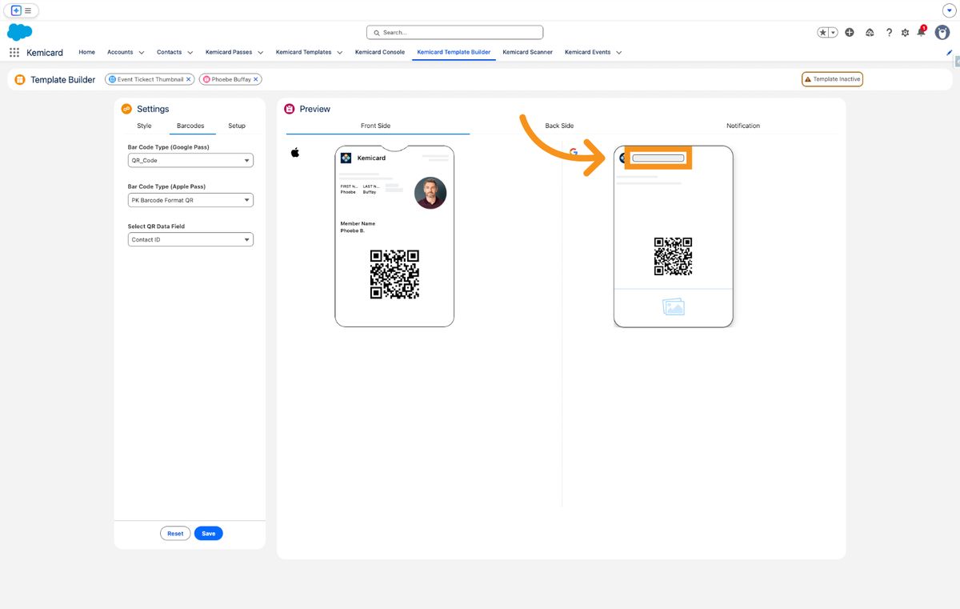The height and width of the screenshot is (609, 960).
Task: Open the Setup gear icon
Action: [x=905, y=33]
